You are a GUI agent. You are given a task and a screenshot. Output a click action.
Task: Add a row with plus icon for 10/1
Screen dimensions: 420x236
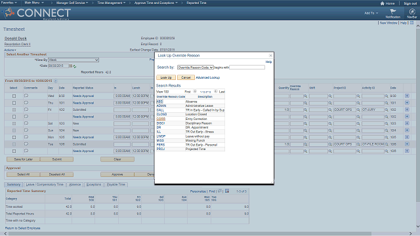pos(407,103)
